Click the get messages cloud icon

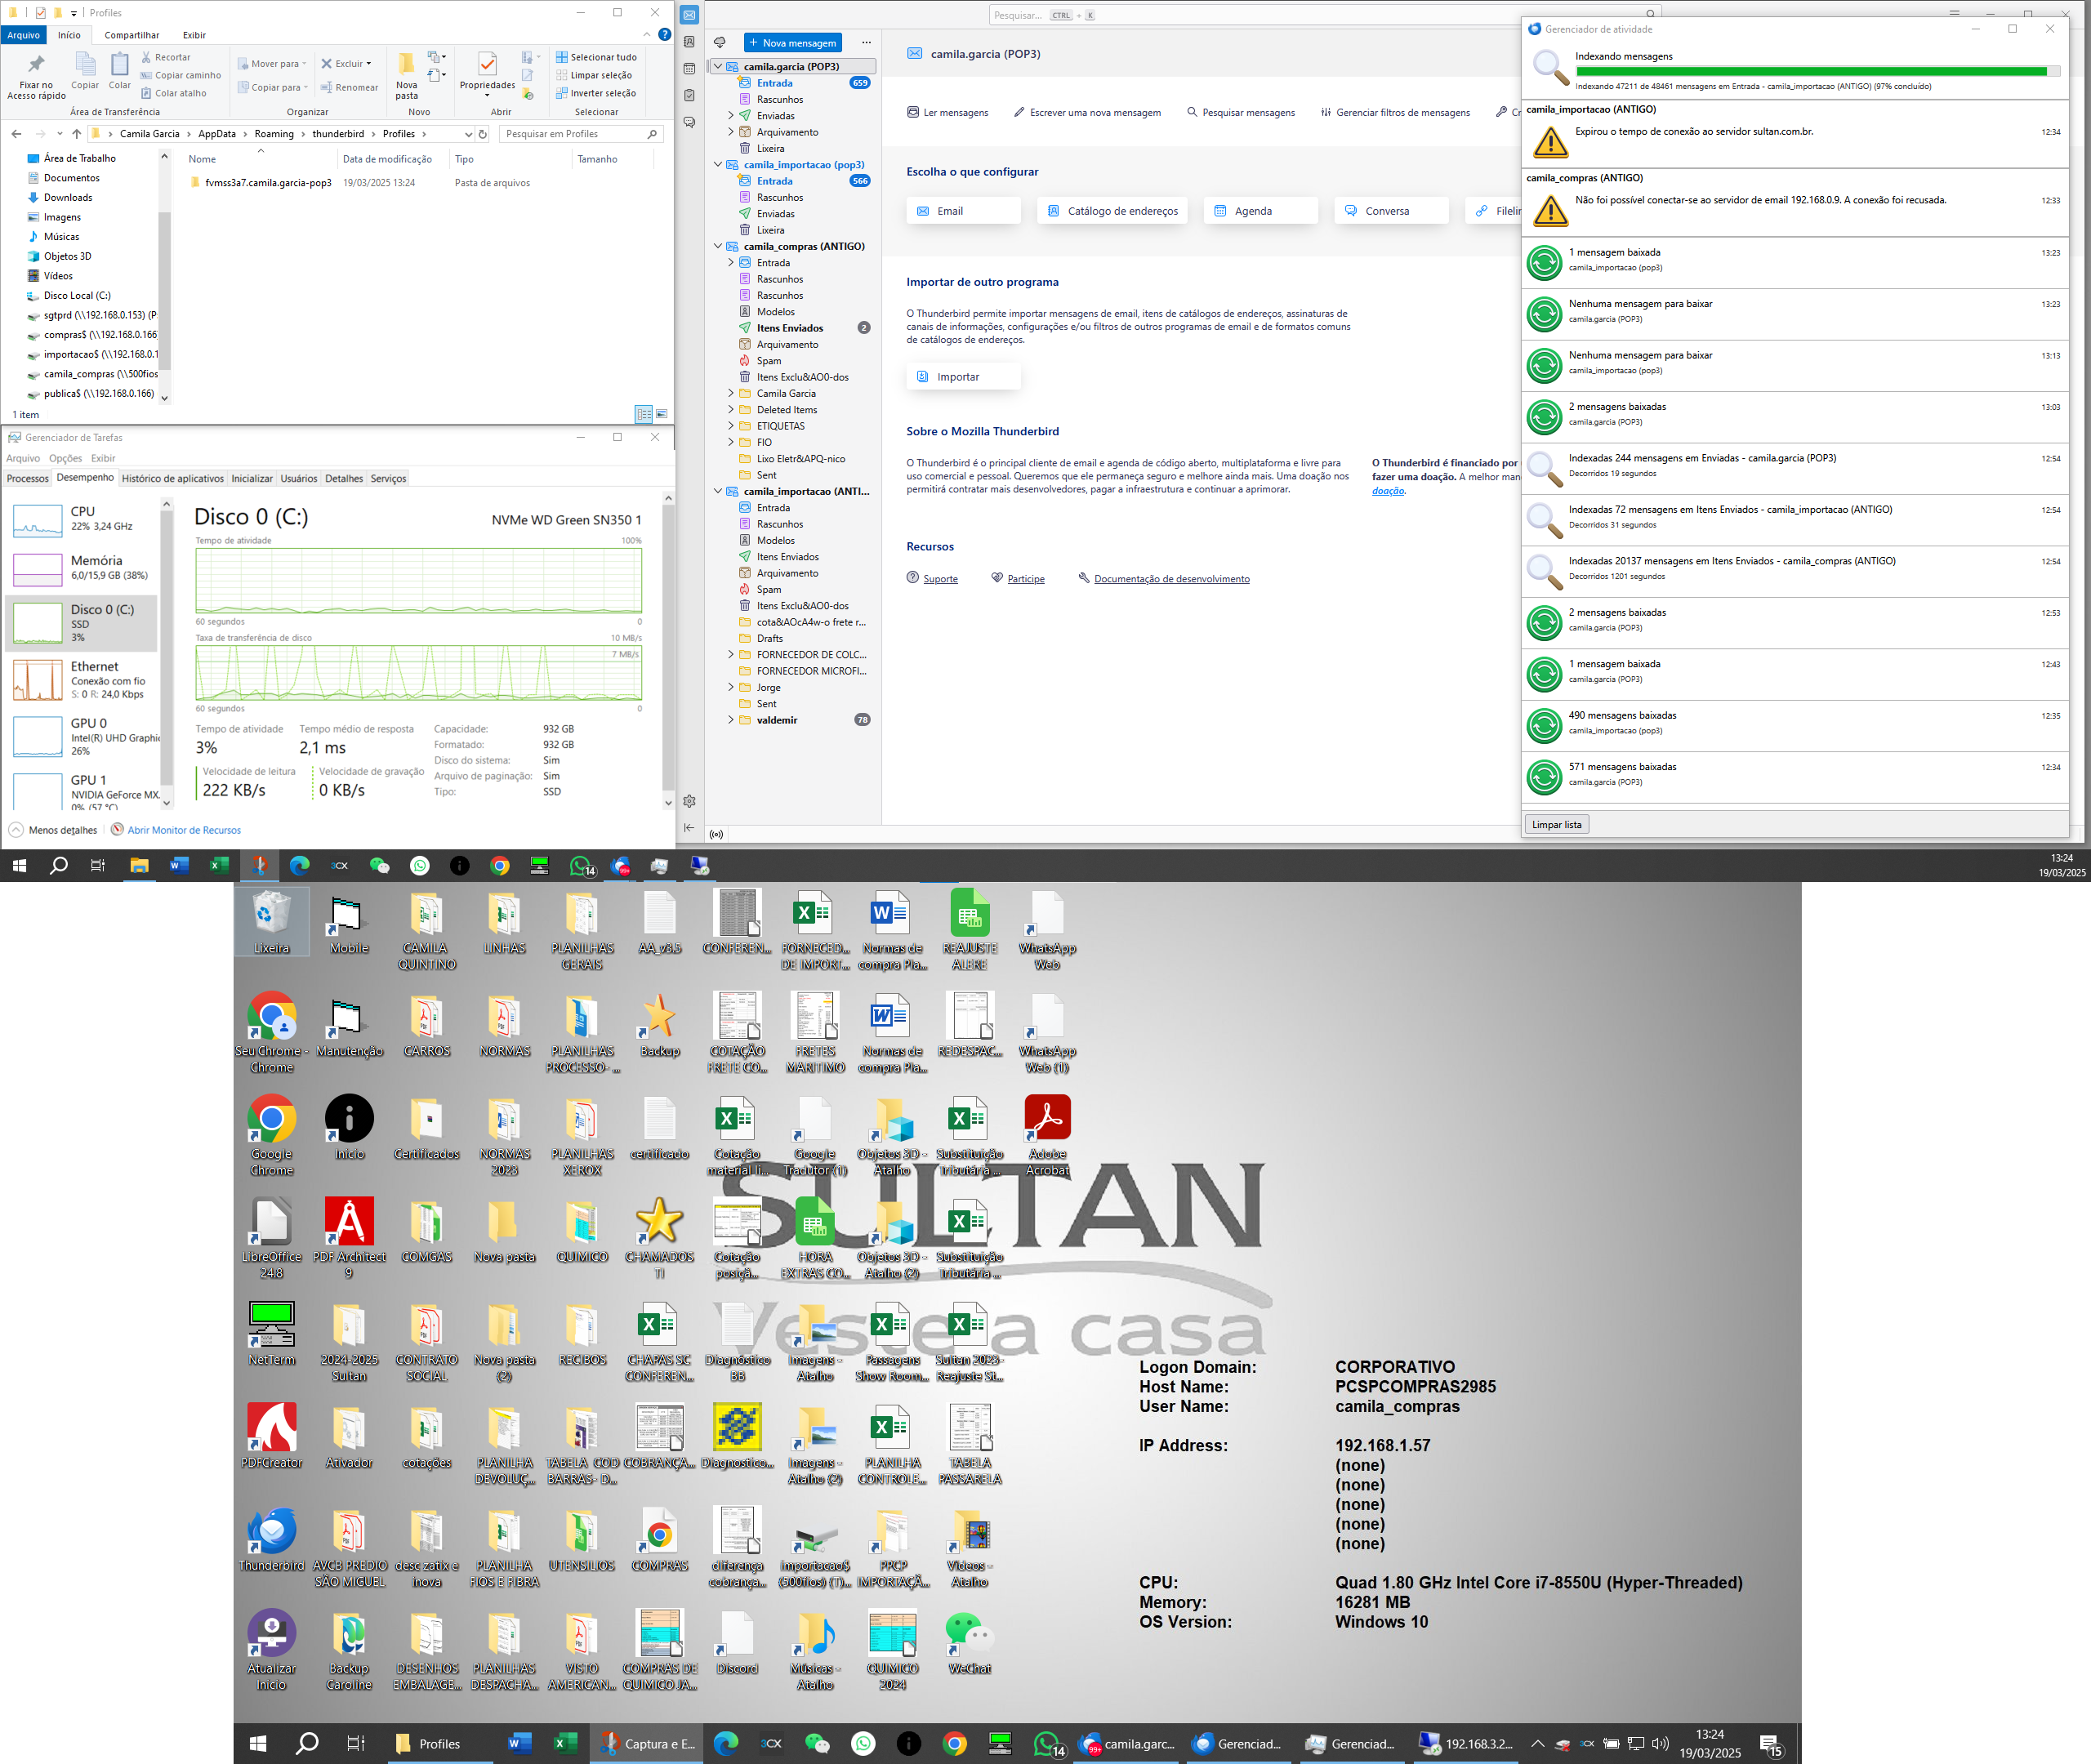point(719,42)
